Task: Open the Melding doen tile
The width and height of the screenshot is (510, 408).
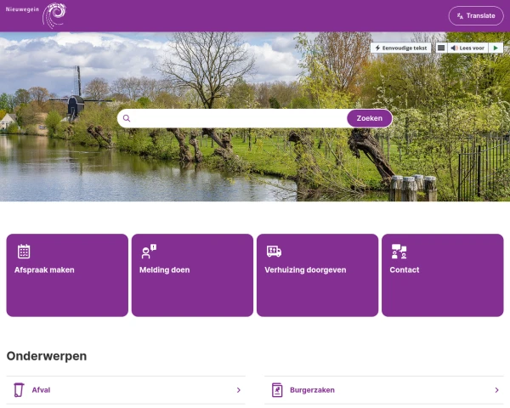Action: [192, 275]
